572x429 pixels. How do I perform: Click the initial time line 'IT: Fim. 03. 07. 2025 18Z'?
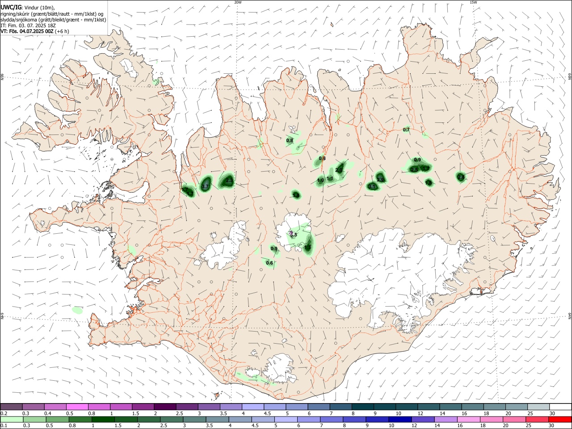pos(28,25)
